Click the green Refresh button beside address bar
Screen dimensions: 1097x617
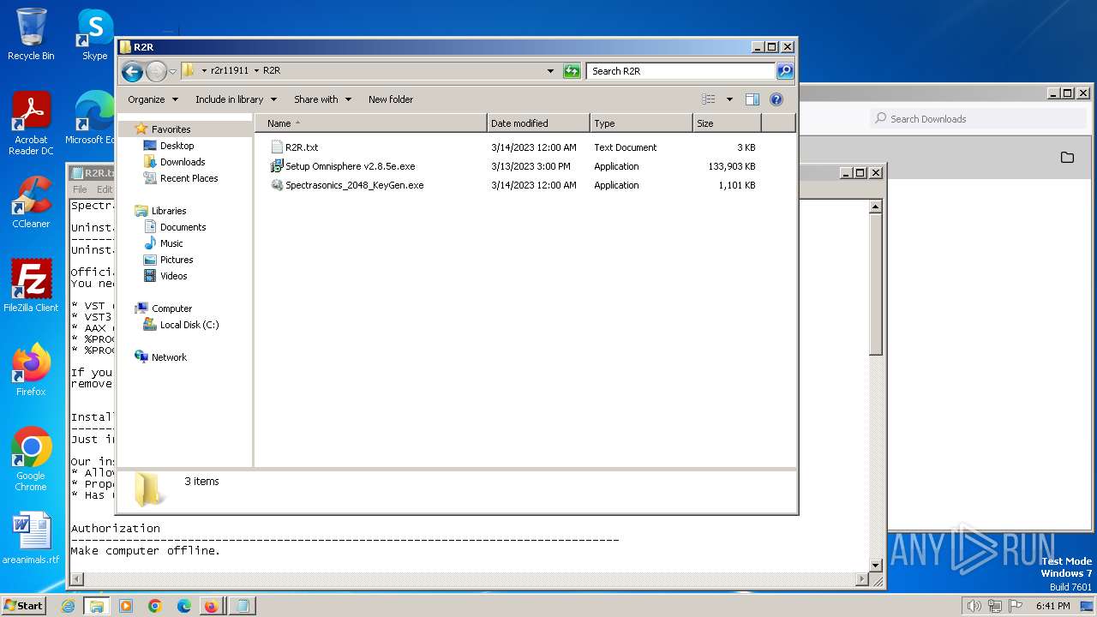(572, 71)
